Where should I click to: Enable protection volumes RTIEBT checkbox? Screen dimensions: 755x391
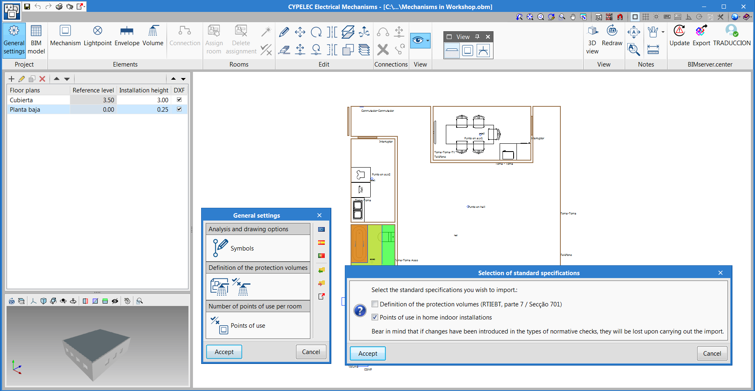click(x=375, y=304)
